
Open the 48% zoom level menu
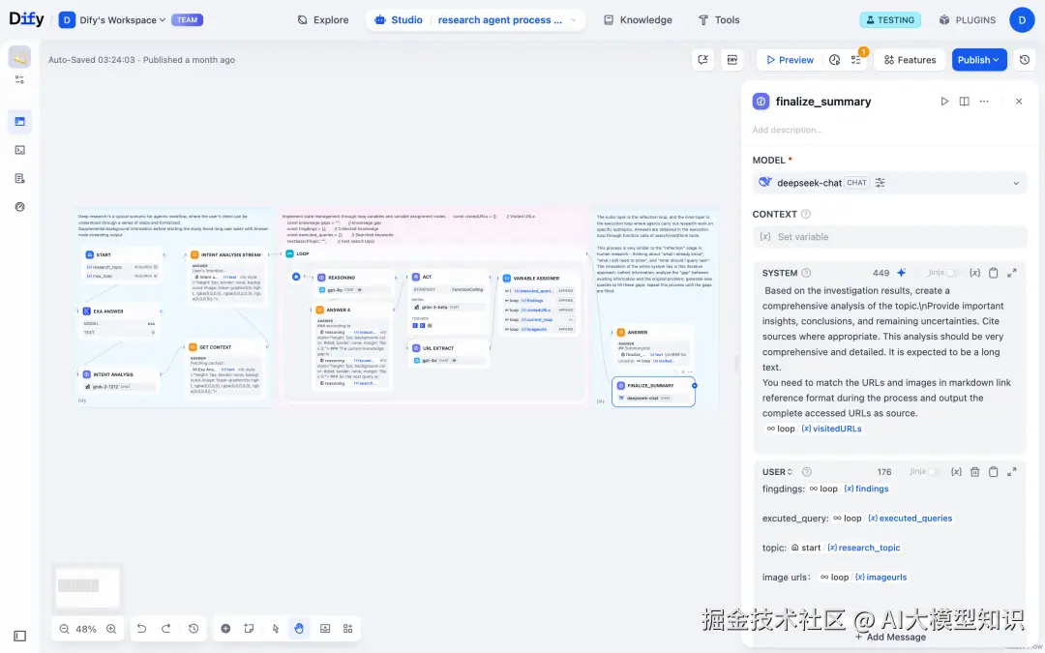pyautogui.click(x=86, y=629)
